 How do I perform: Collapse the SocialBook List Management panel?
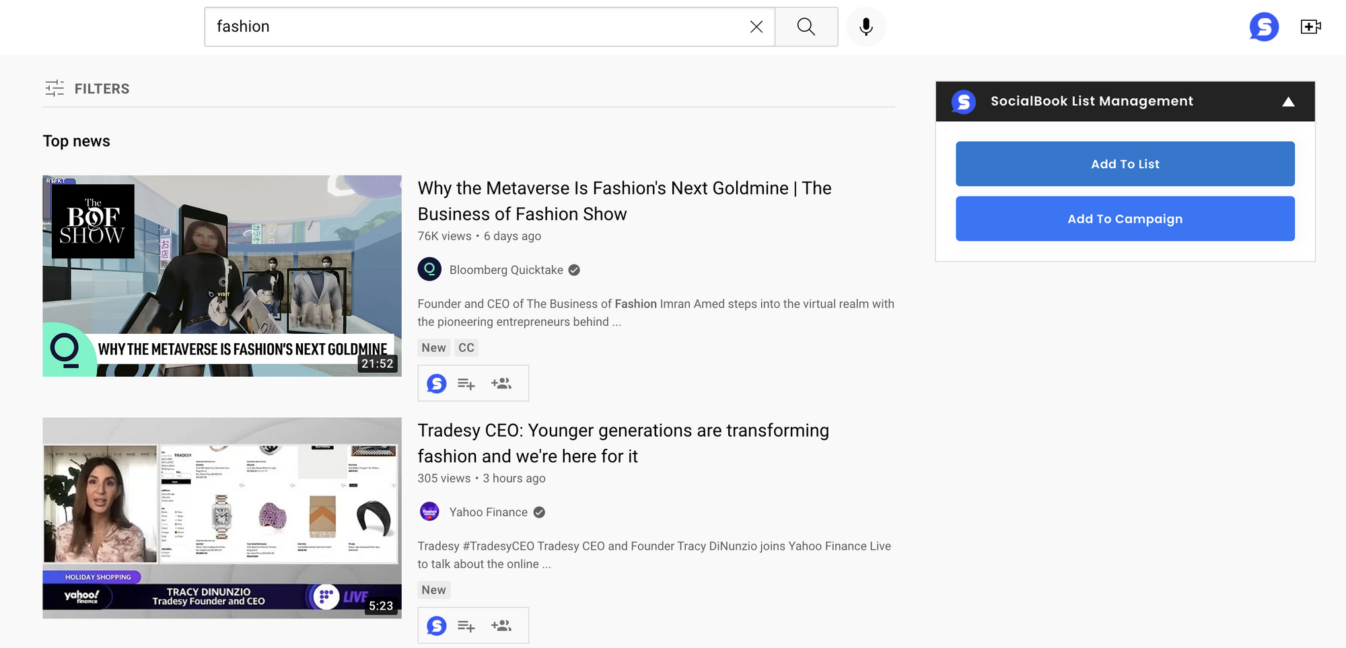(x=1288, y=102)
